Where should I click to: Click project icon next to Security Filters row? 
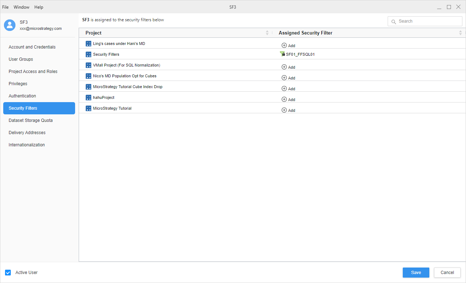pos(88,54)
